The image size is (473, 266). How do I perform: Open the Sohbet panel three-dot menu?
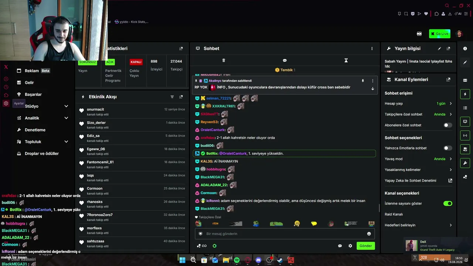tap(372, 48)
